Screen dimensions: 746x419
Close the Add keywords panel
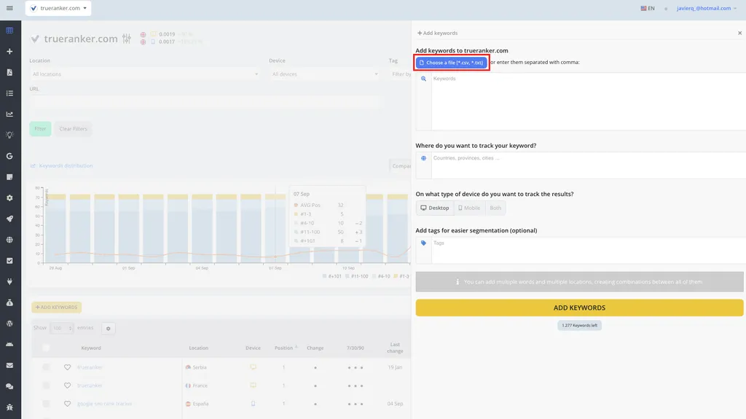coord(740,33)
